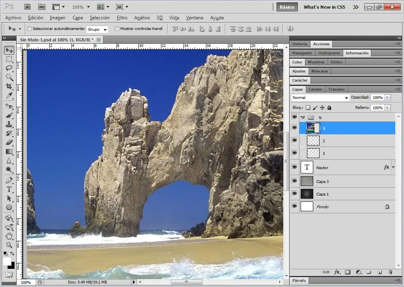Open the Filtro menu
This screenshot has width=404, height=287.
pyautogui.click(x=122, y=18)
